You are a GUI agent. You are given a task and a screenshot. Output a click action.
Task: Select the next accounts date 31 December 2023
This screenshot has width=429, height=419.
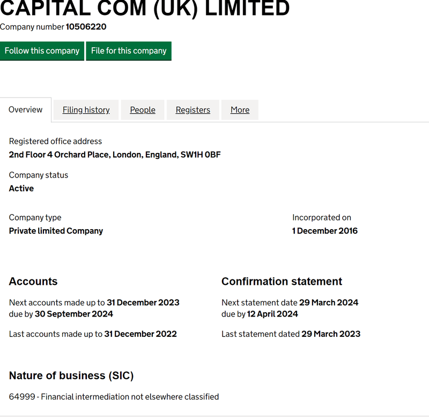tap(143, 302)
